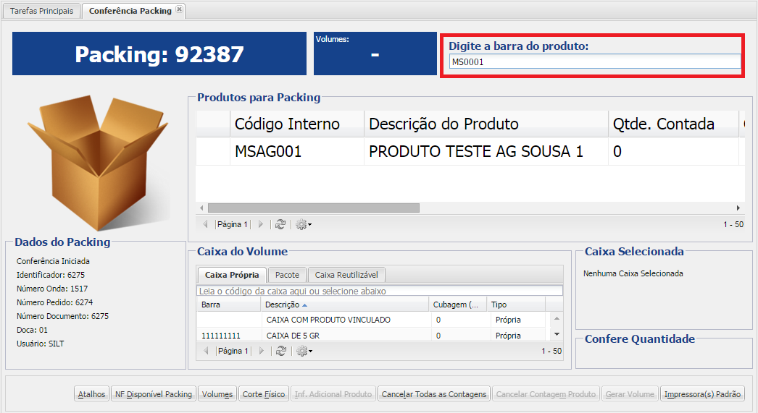Go to previous page in Produtos grid
This screenshot has height=413, width=758.
[x=205, y=224]
